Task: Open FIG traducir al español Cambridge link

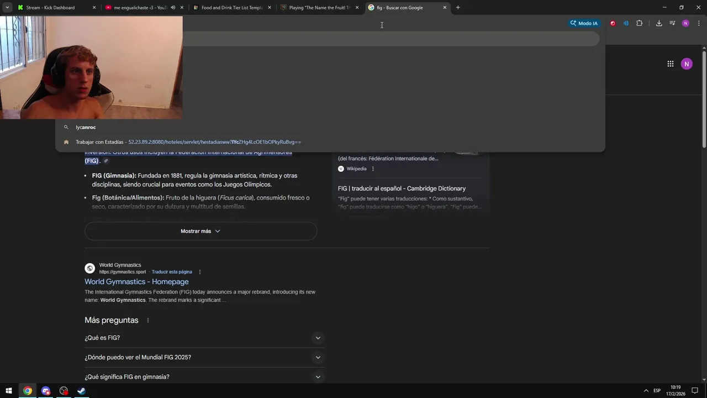Action: click(x=402, y=188)
